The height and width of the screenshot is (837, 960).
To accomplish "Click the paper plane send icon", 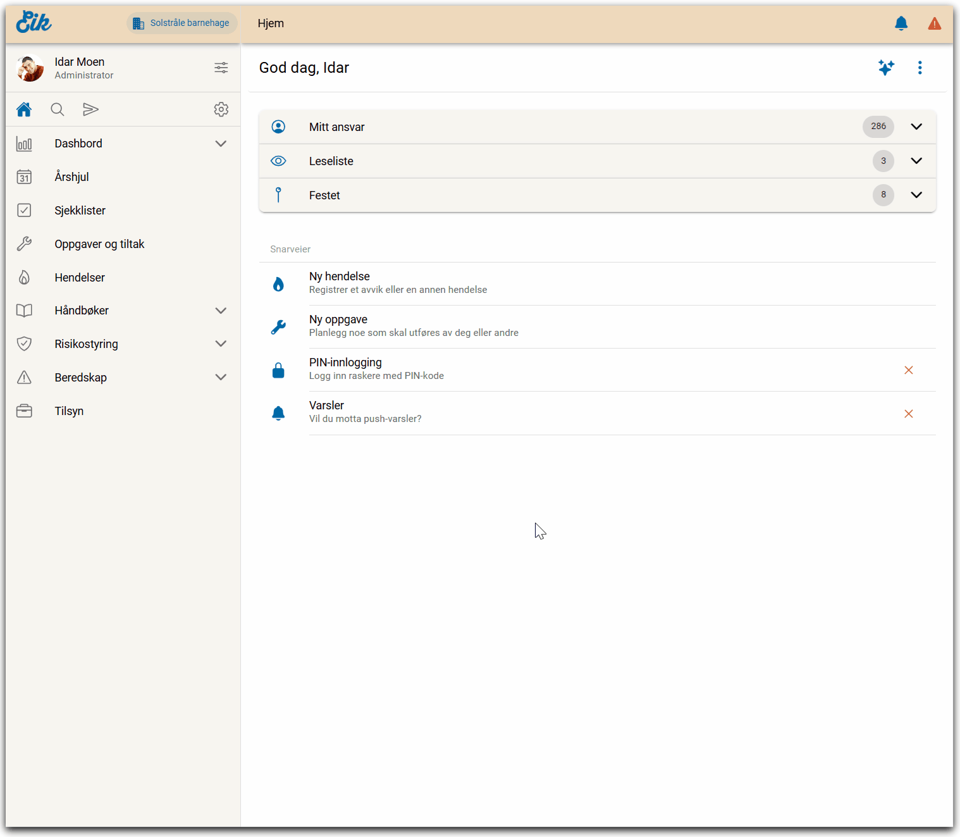I will point(90,109).
